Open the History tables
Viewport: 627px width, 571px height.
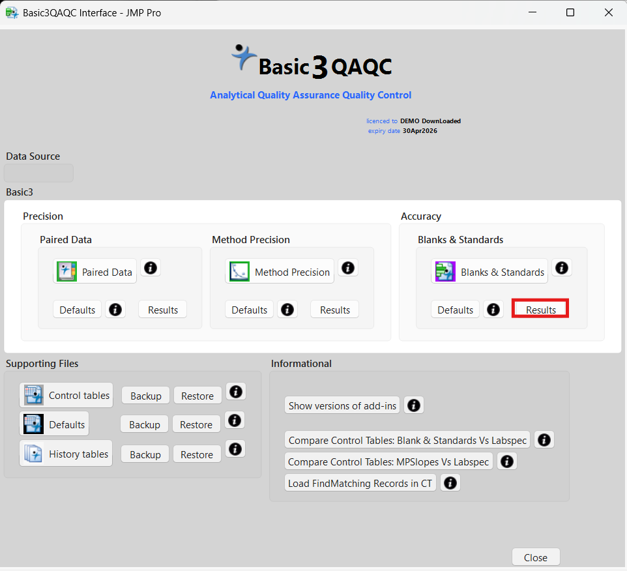pos(65,453)
